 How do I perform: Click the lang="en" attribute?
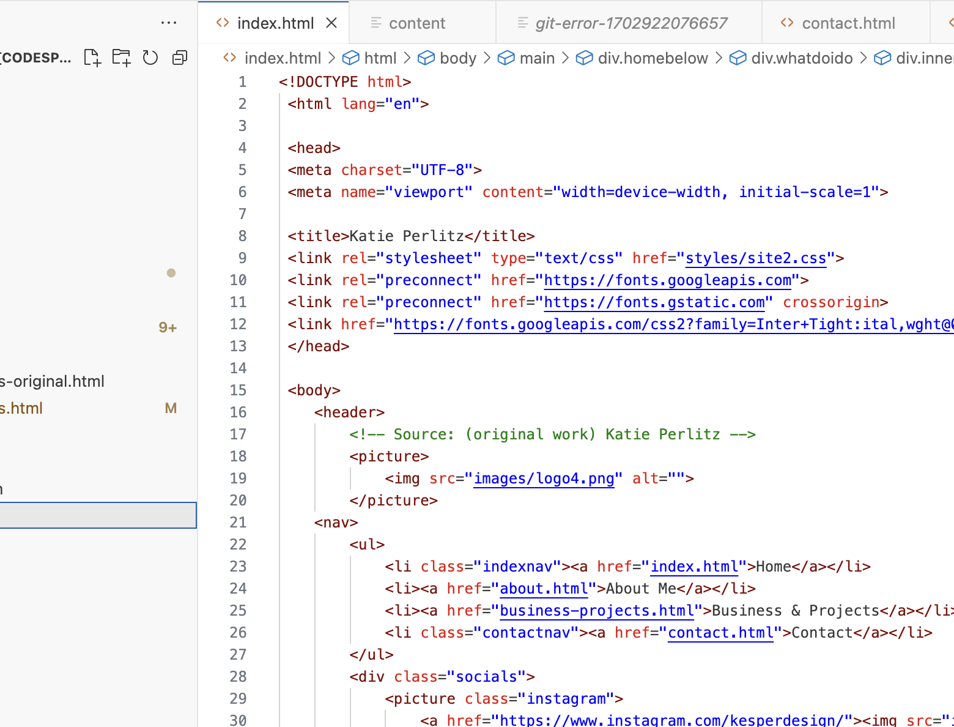click(x=380, y=104)
